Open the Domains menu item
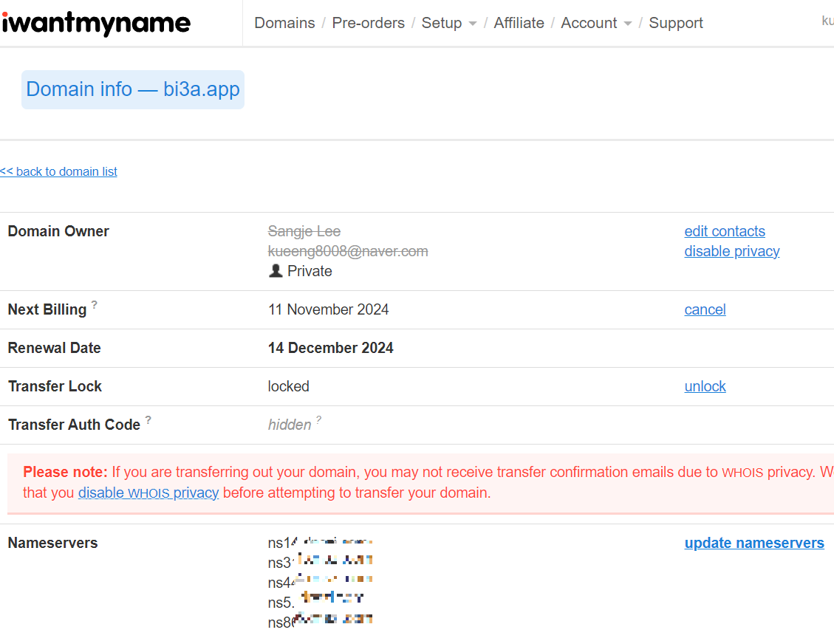Image resolution: width=834 pixels, height=641 pixels. [284, 23]
